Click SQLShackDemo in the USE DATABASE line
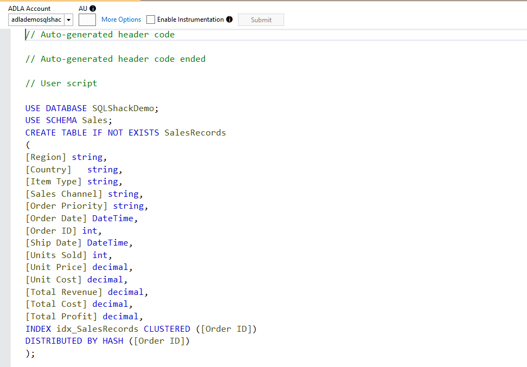 (x=123, y=108)
